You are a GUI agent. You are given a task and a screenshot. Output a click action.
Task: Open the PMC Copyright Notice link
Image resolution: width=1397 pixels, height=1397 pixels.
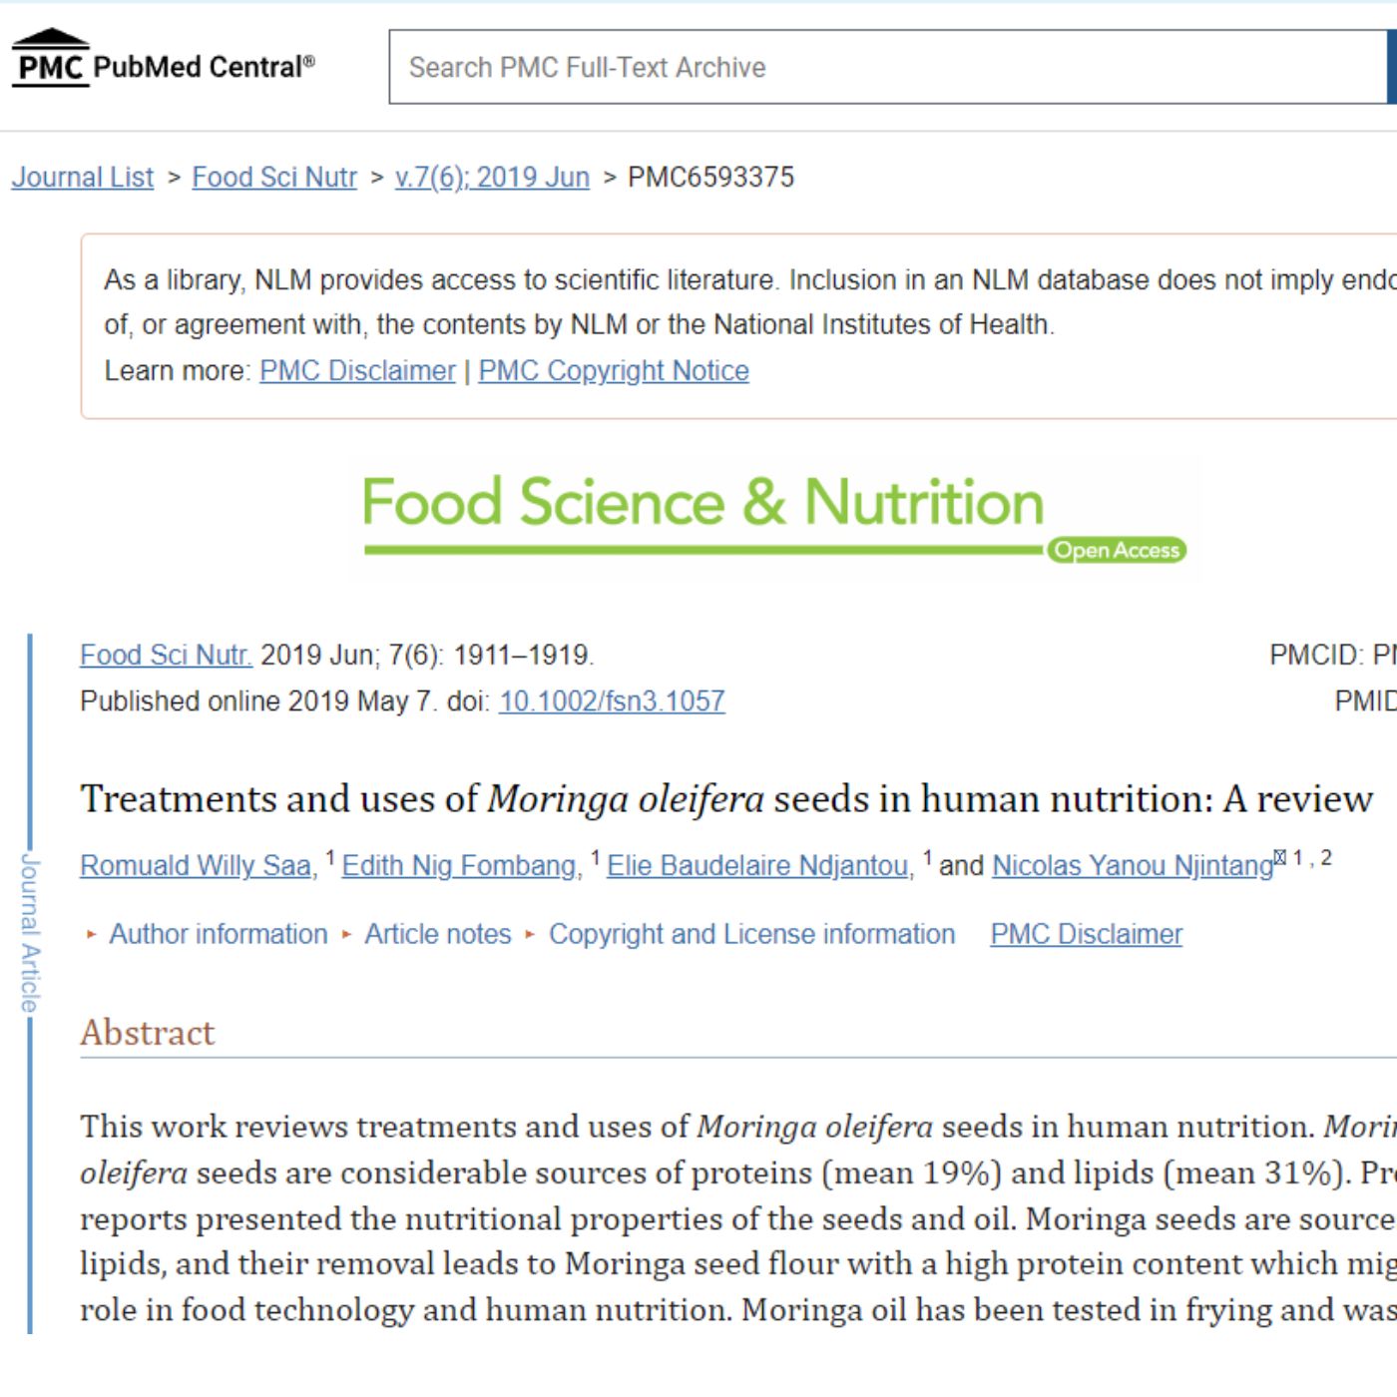tap(614, 371)
